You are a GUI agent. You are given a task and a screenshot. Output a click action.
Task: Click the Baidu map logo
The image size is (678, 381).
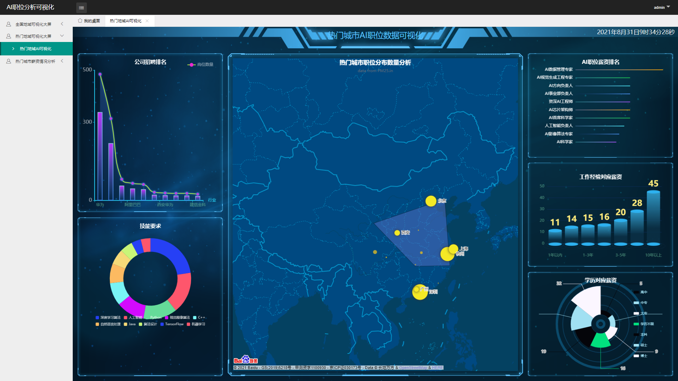point(246,360)
